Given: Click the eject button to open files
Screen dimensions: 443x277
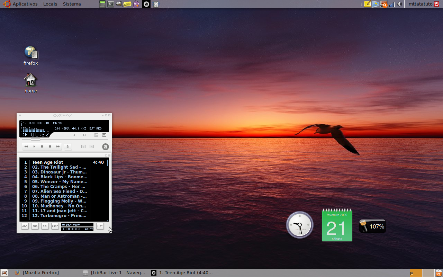Looking at the screenshot, I should coord(67,146).
